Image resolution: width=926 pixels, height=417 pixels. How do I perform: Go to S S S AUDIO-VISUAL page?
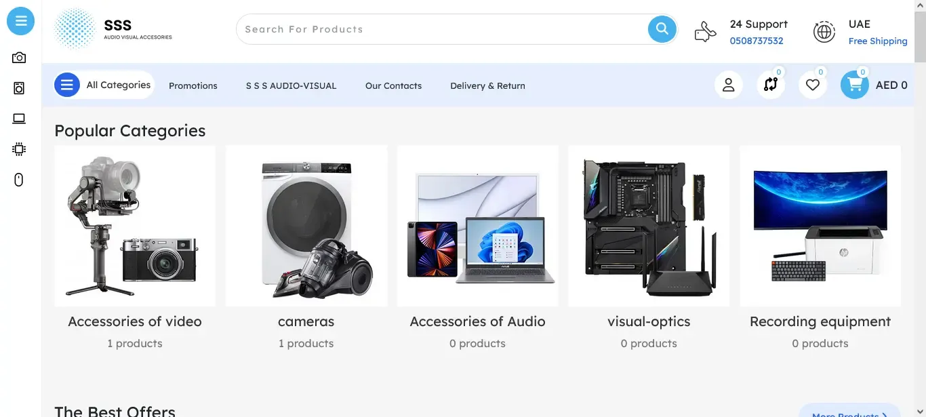(291, 86)
